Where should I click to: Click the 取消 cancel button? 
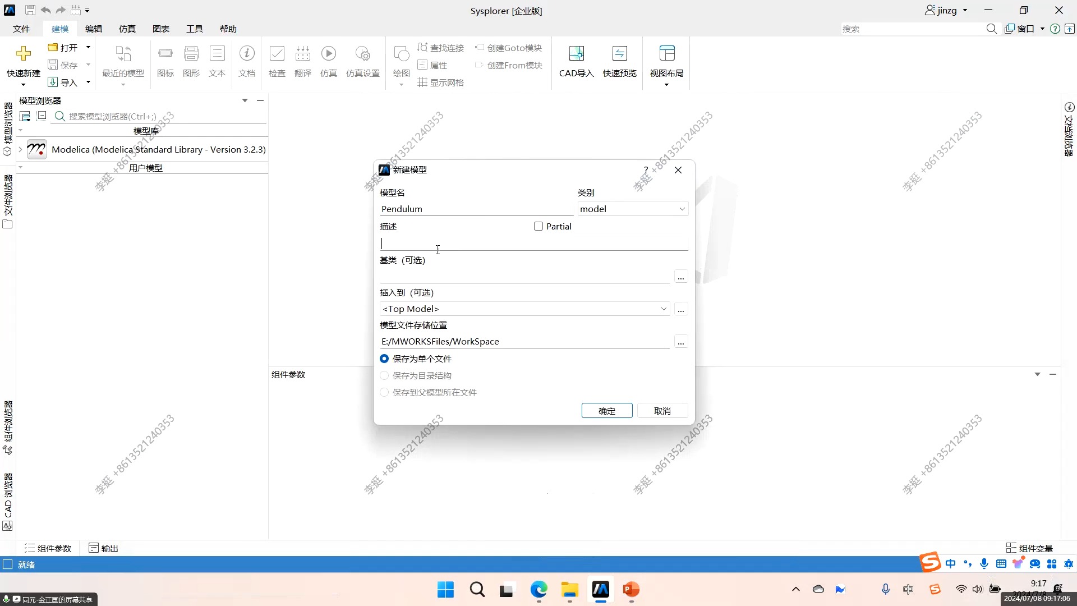coord(662,411)
